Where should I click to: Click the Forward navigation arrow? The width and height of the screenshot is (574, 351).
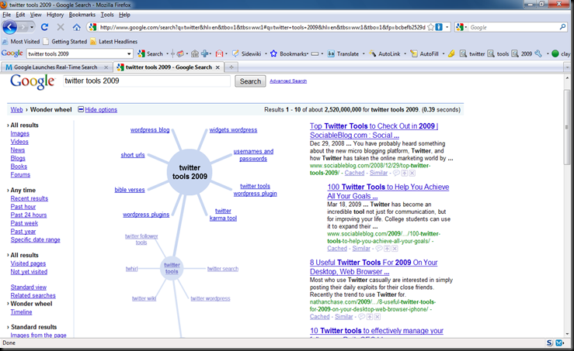[x=23, y=27]
